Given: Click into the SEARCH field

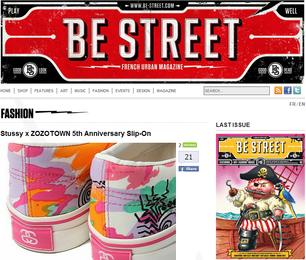Looking at the screenshot, I should [x=237, y=91].
